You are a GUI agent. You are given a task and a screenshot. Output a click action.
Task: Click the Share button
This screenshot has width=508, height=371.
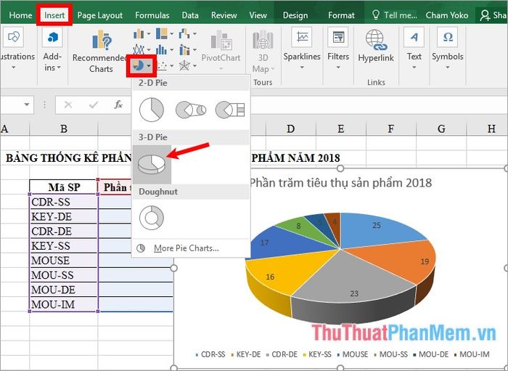coord(493,15)
